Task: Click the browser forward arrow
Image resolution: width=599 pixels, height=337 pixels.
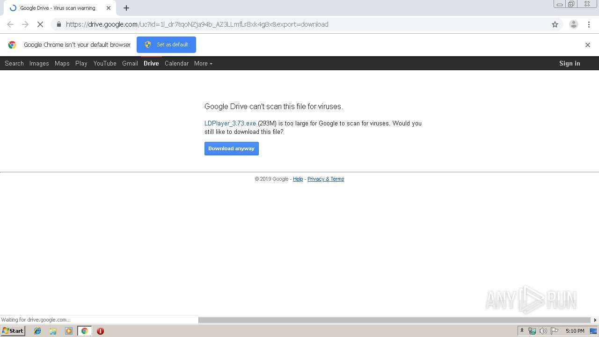Action: (25, 24)
